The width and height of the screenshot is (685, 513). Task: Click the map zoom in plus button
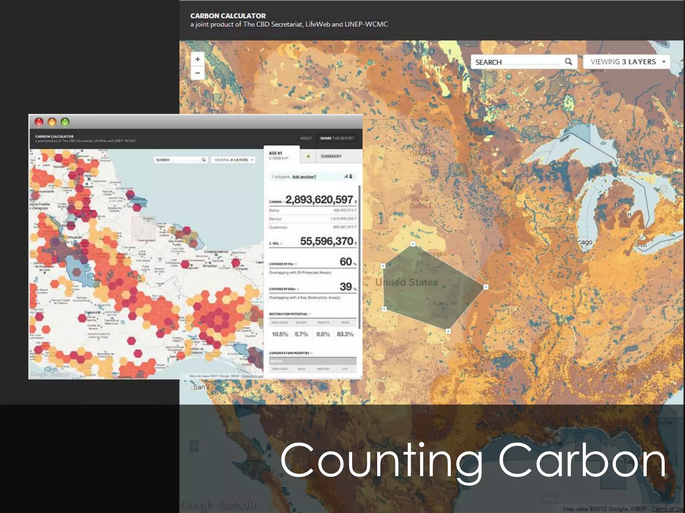[x=198, y=59]
